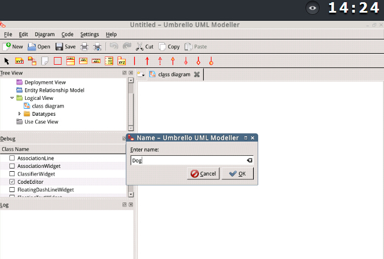Float the Tree View panel
384x259 pixels.
pyautogui.click(x=124, y=72)
